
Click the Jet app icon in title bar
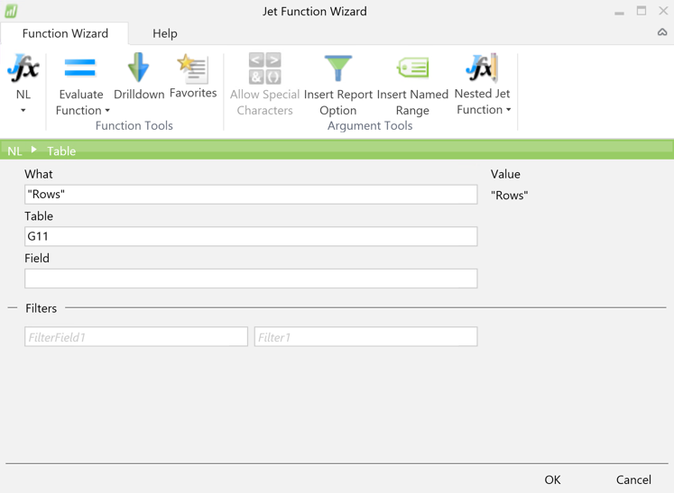coord(11,11)
